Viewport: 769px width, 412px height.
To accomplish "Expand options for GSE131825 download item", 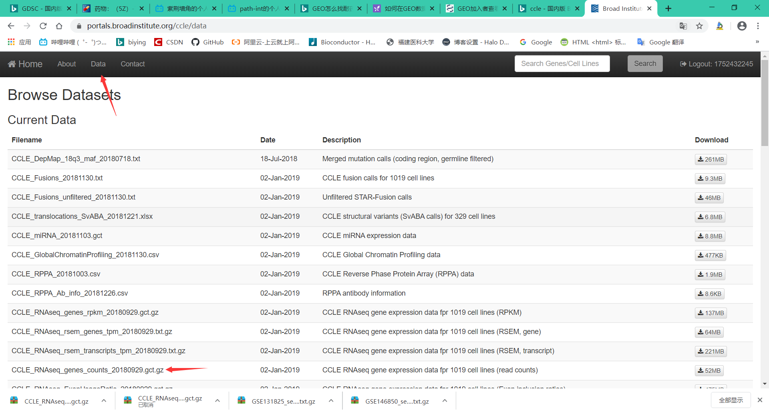I will [x=331, y=400].
